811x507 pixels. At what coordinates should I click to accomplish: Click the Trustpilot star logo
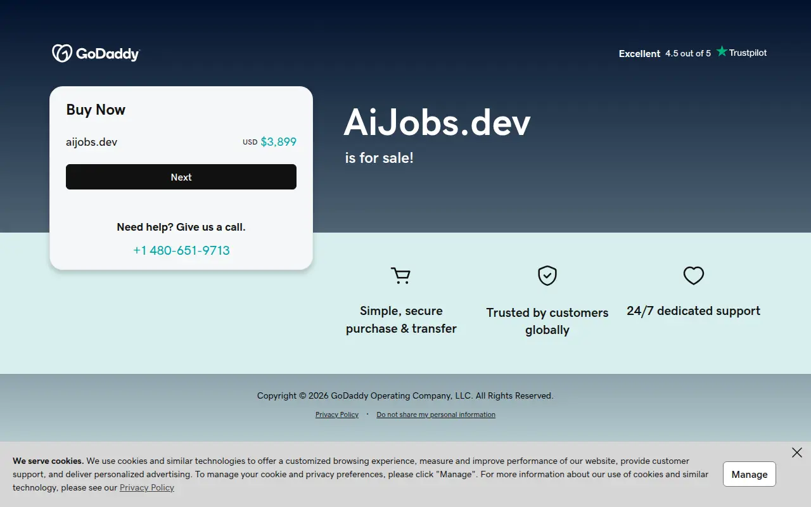pos(741,52)
